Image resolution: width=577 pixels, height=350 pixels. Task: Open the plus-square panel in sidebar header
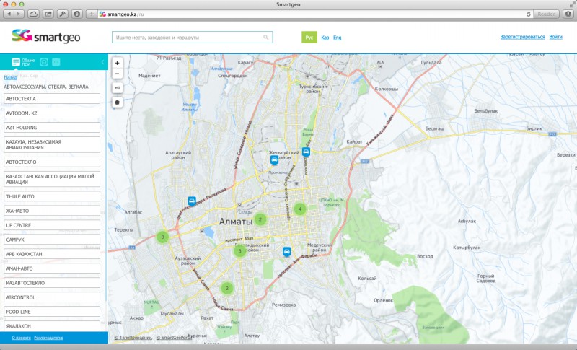click(x=44, y=62)
